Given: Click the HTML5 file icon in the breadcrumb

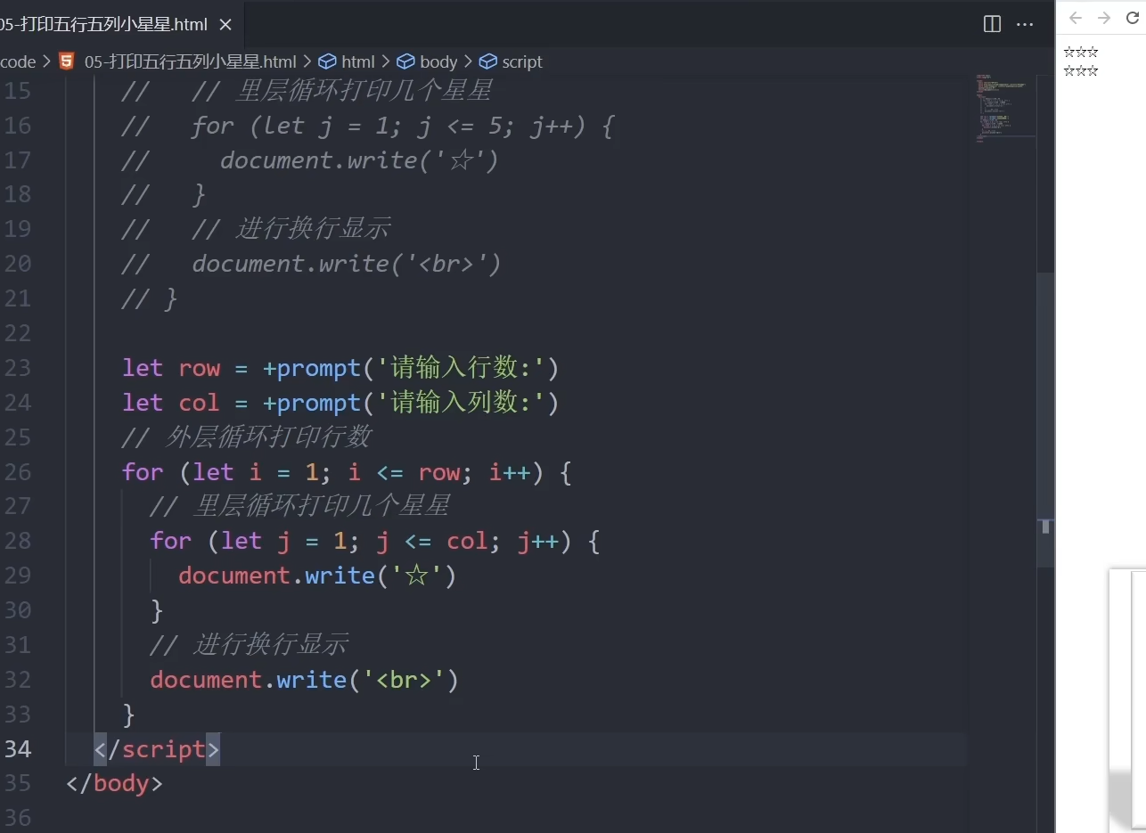Looking at the screenshot, I should (x=66, y=61).
